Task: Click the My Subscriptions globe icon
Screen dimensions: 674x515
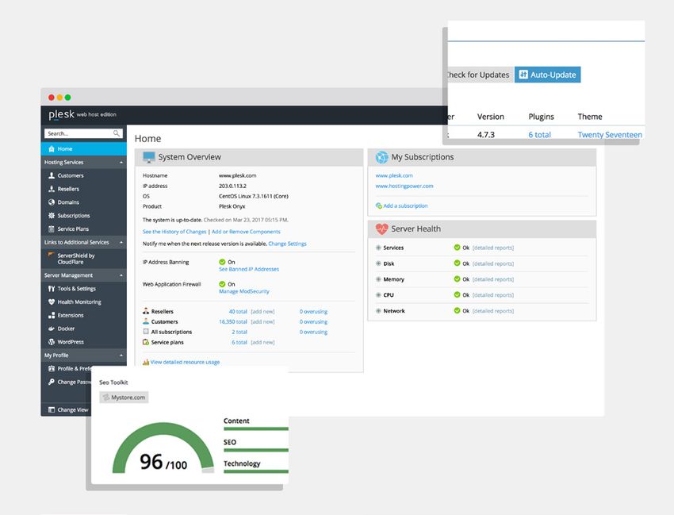Action: pos(381,157)
